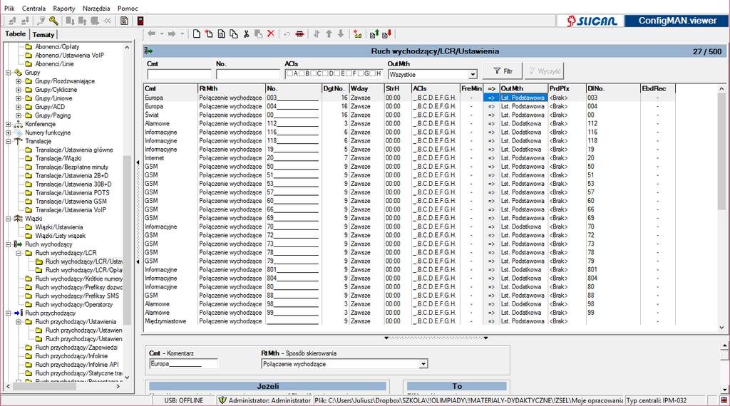
Task: Click the new blank record icon
Action: [197, 34]
